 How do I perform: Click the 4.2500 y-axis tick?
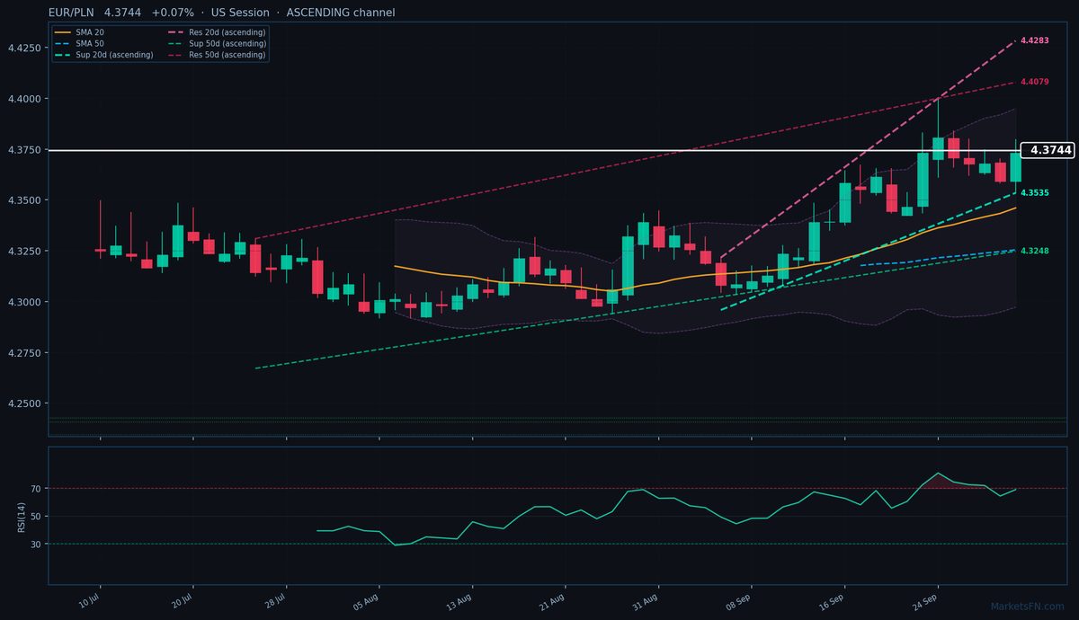coord(24,404)
